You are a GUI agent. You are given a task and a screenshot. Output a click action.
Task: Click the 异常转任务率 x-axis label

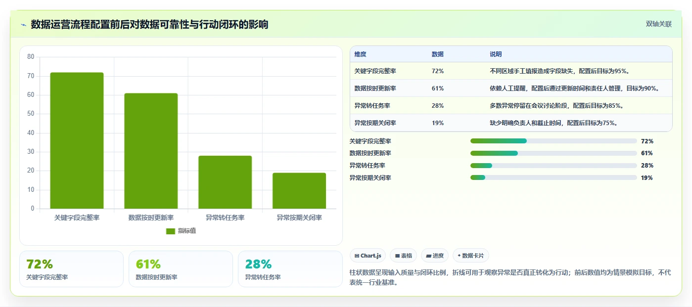[x=225, y=218]
